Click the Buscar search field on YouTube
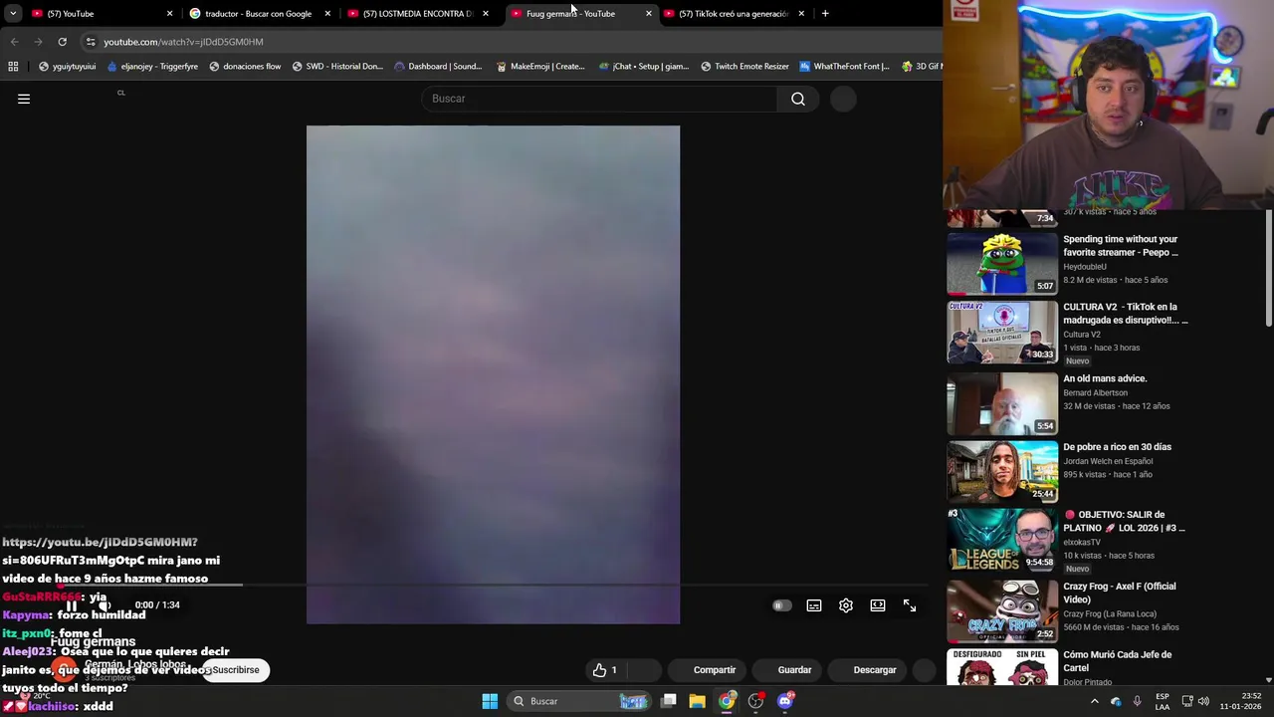The height and width of the screenshot is (717, 1274). 599,99
